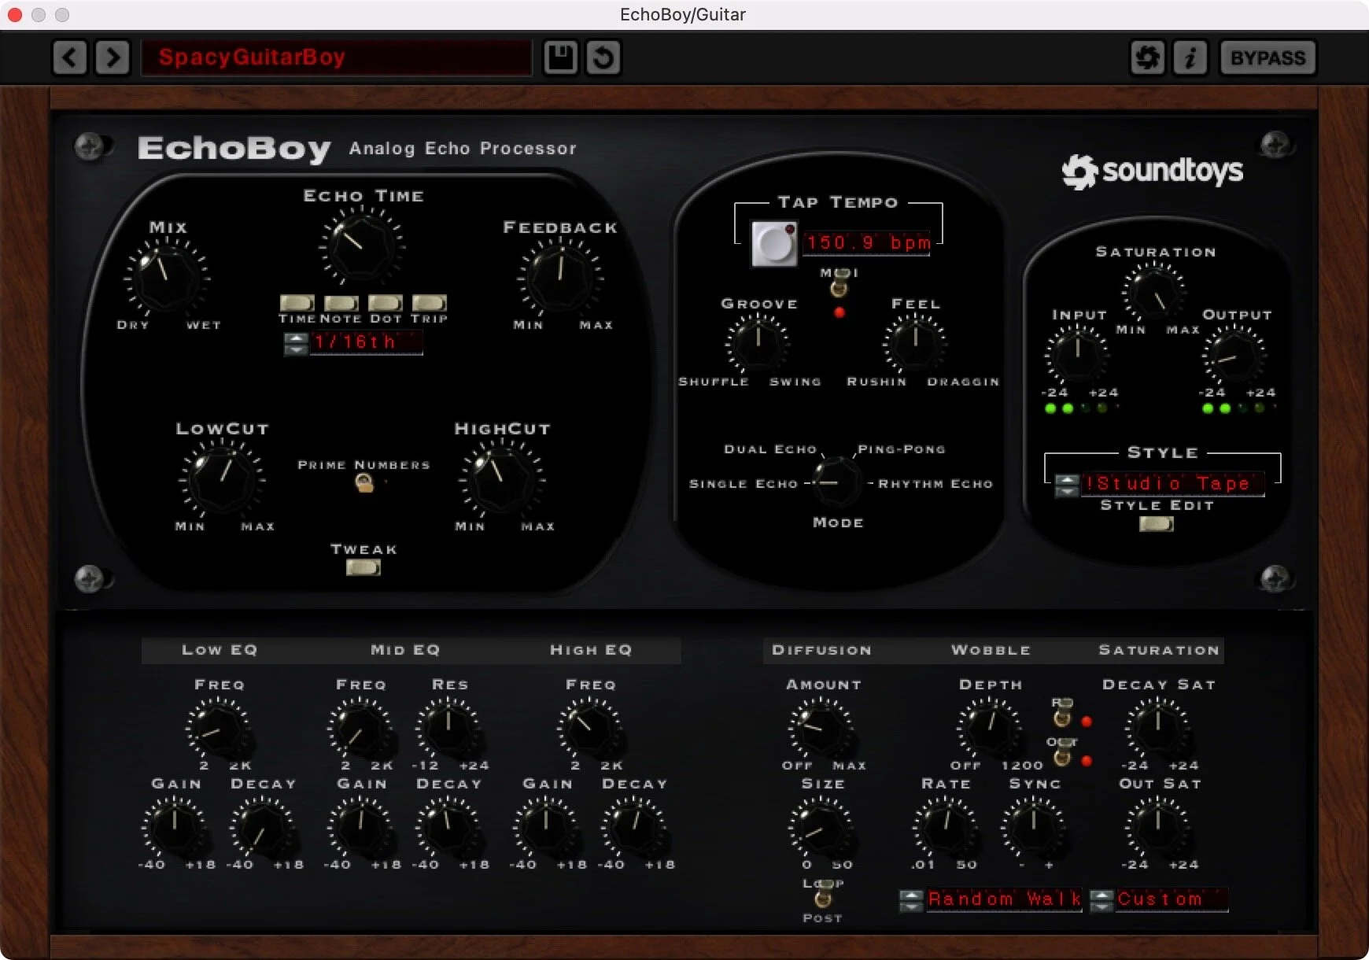Click the LowCut filter knob
The image size is (1369, 960).
223,478
